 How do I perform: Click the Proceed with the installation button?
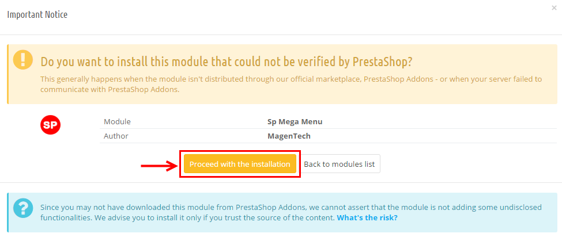pos(240,164)
